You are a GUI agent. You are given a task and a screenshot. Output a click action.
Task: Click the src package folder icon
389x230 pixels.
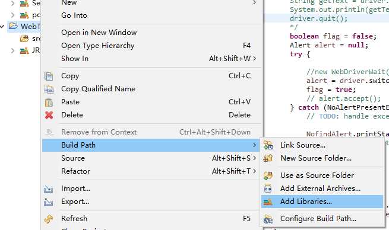tap(24, 39)
